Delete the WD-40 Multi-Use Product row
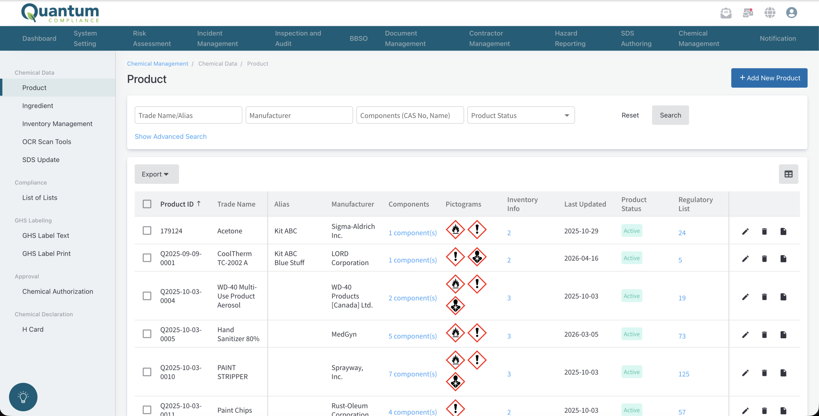Image resolution: width=819 pixels, height=416 pixels. (764, 297)
